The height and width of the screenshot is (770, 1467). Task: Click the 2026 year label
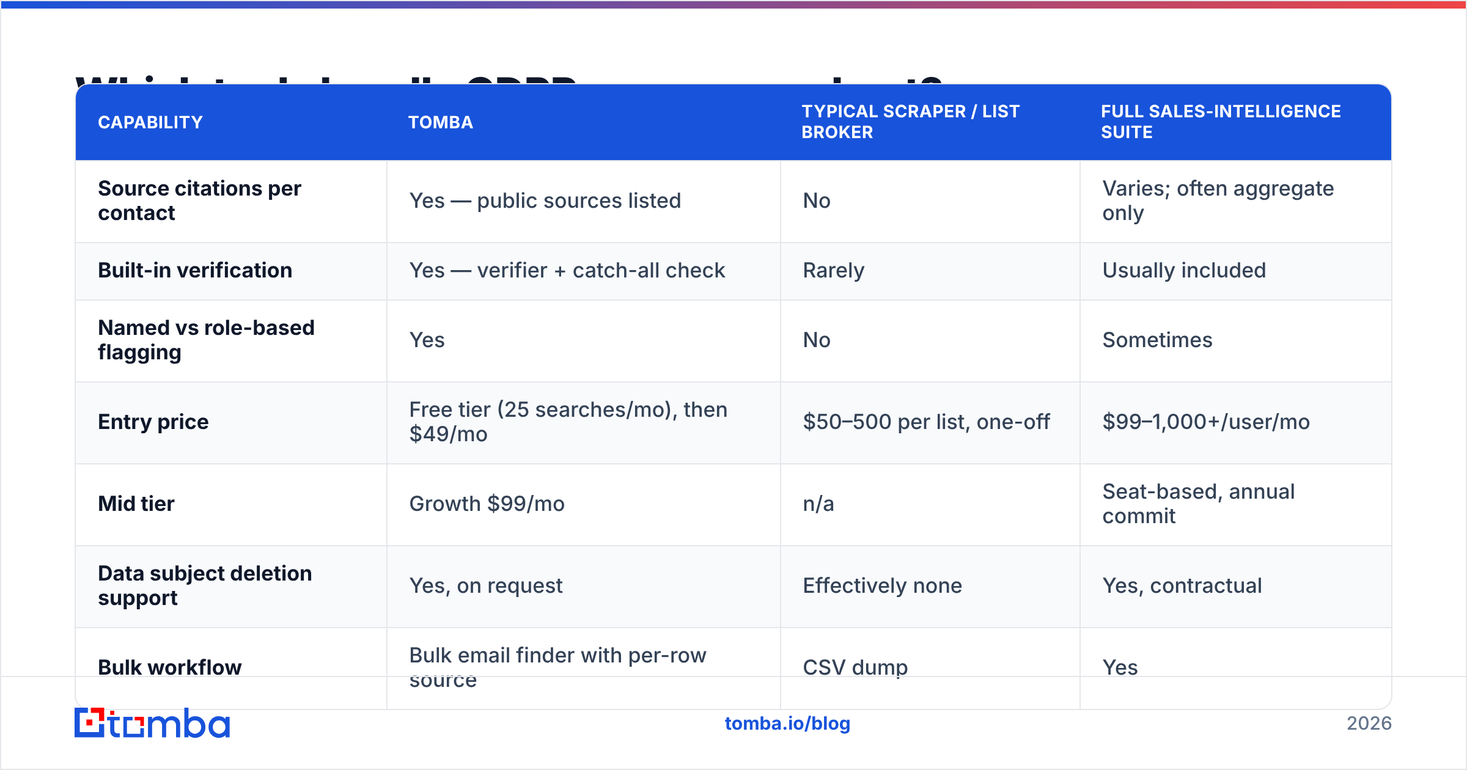[x=1369, y=724]
